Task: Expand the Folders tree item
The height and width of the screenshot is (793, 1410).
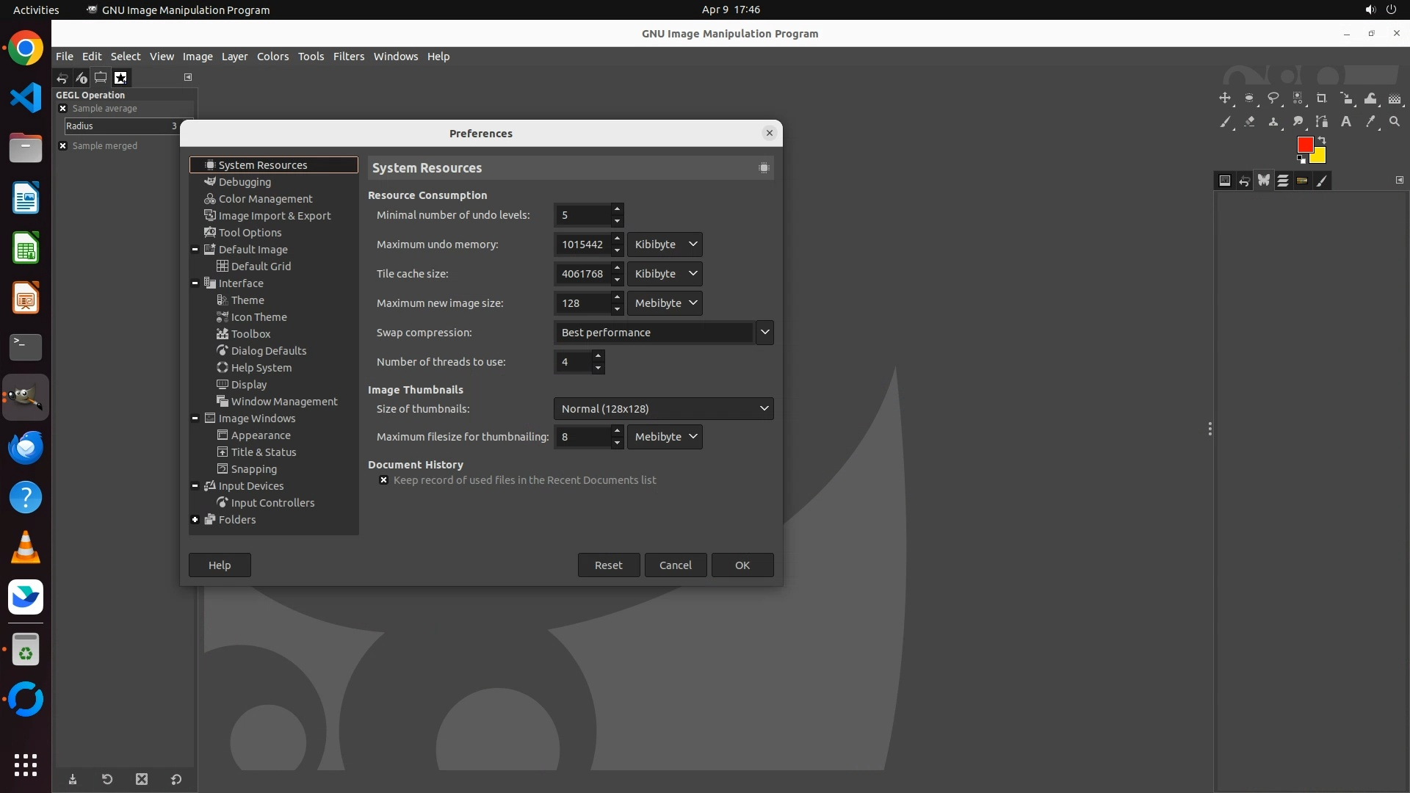Action: [195, 520]
